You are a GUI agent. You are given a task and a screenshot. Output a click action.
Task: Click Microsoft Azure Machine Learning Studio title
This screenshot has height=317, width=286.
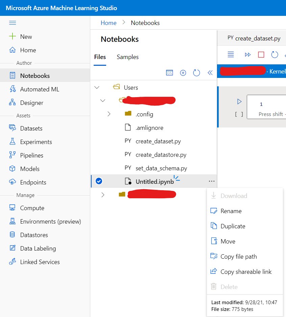(61, 8)
